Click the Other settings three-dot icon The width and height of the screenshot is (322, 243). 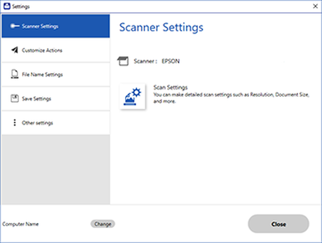pos(15,123)
